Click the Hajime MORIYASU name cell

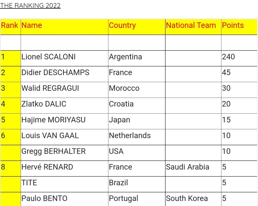(x=53, y=120)
